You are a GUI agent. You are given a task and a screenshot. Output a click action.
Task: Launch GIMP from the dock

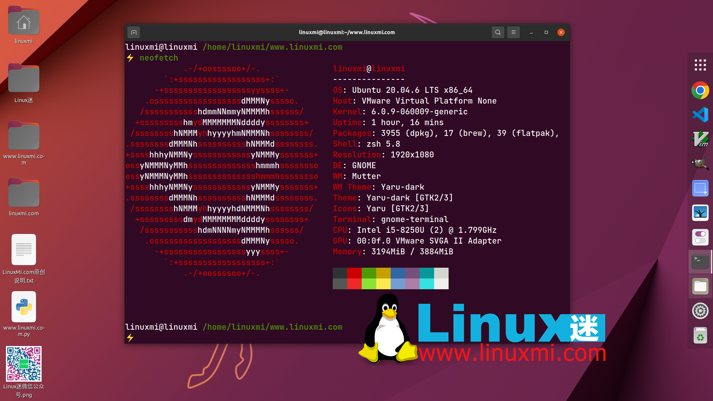700,164
